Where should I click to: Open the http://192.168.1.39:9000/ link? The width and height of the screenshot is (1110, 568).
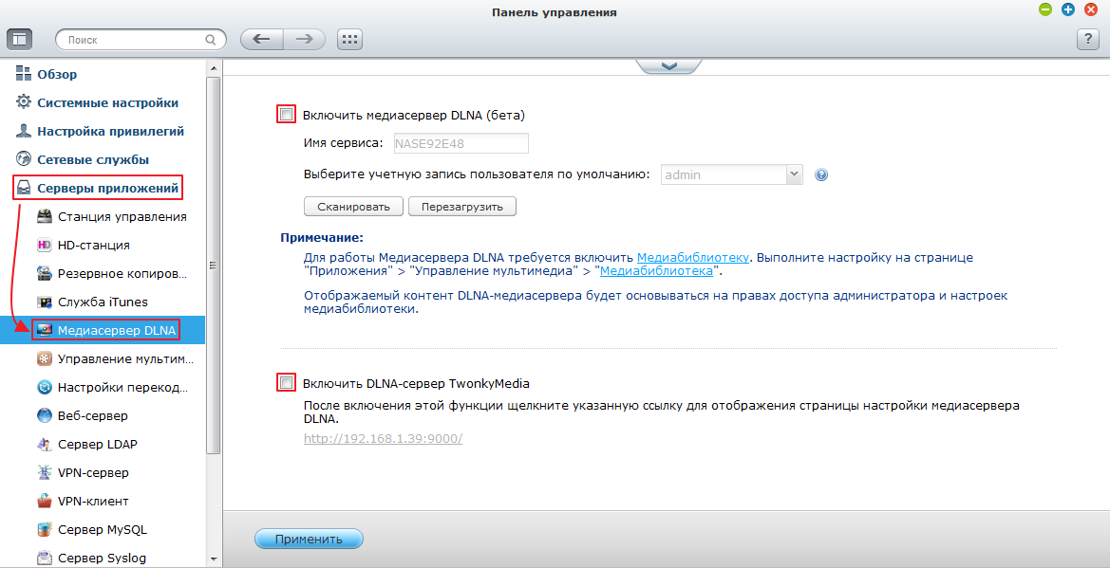(x=383, y=438)
